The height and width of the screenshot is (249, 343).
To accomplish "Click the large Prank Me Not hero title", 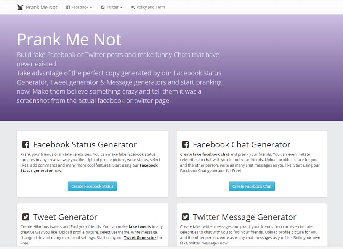I will [x=69, y=39].
